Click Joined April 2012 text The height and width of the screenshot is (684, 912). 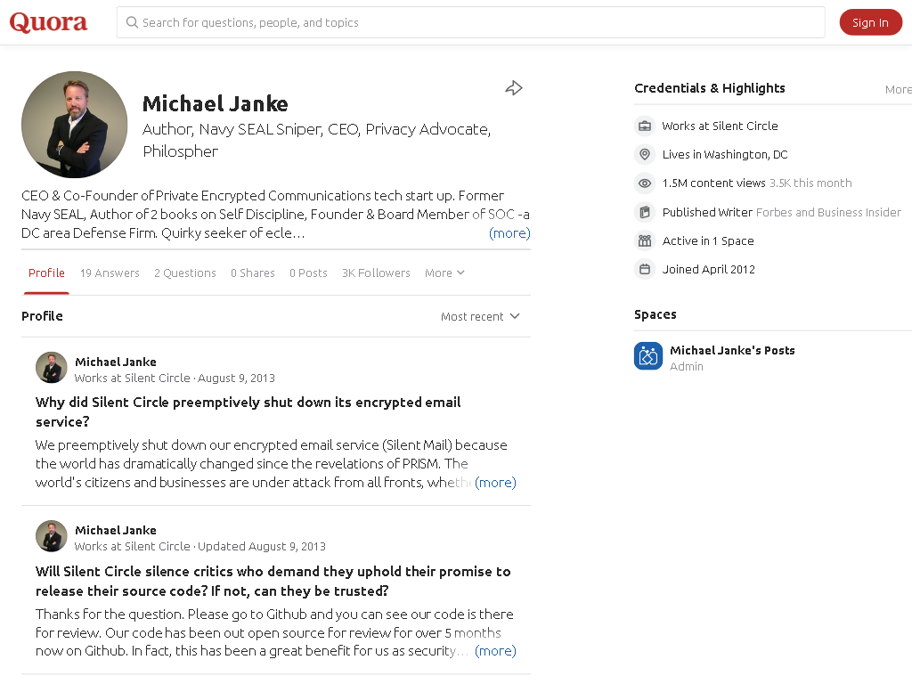pos(708,269)
